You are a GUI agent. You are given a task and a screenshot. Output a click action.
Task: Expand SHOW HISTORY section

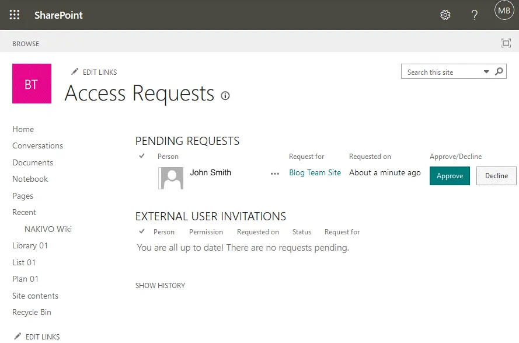[160, 286]
